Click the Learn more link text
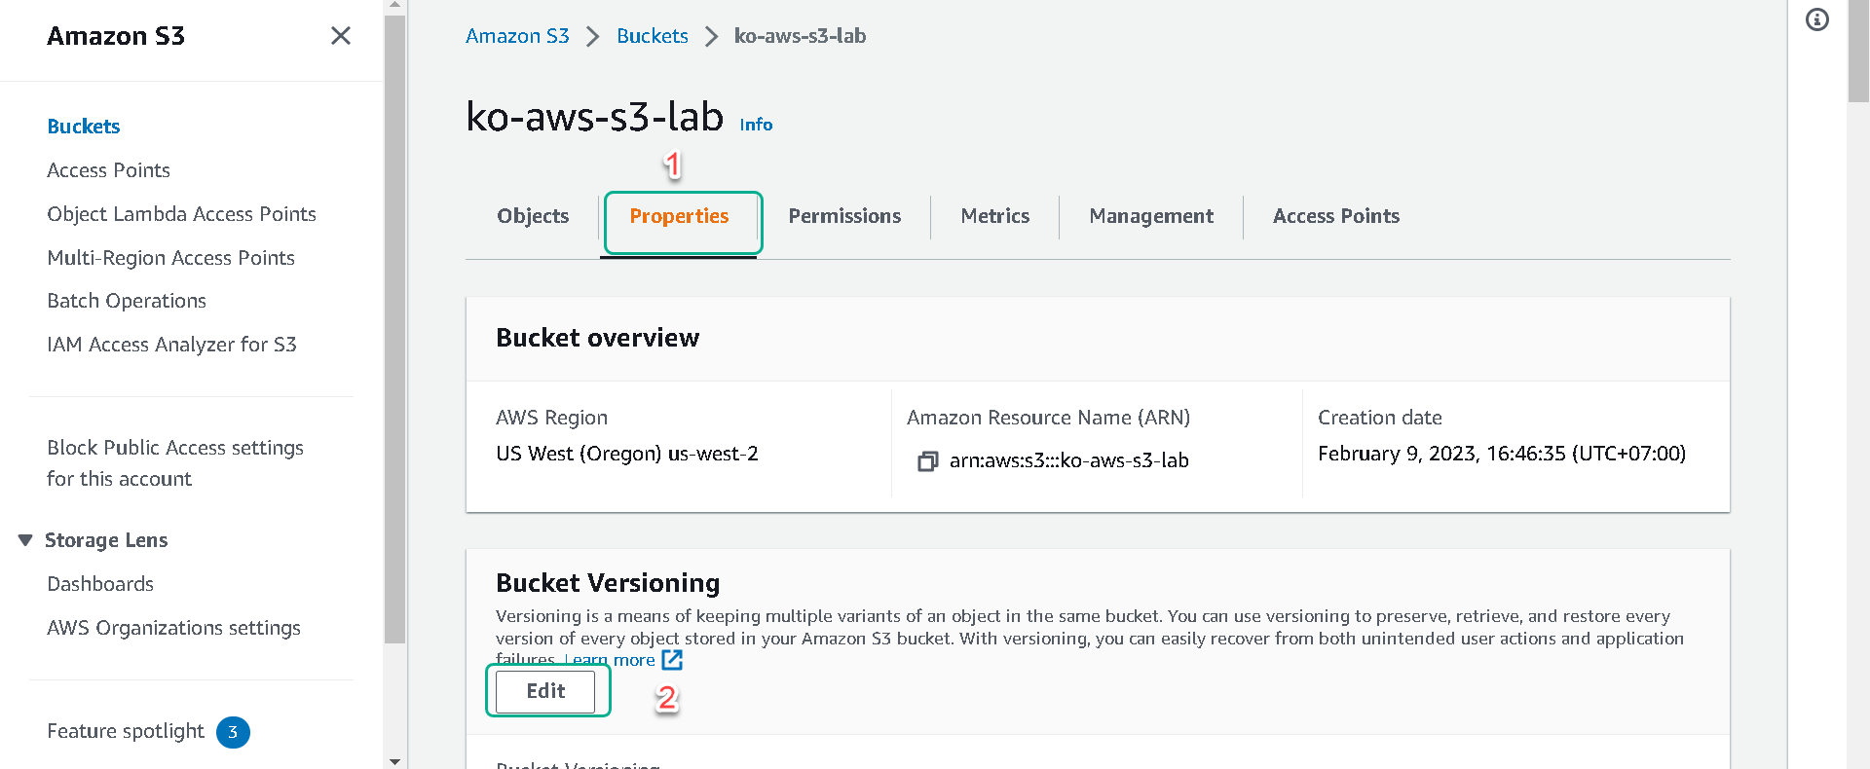This screenshot has height=769, width=1870. pyautogui.click(x=613, y=660)
